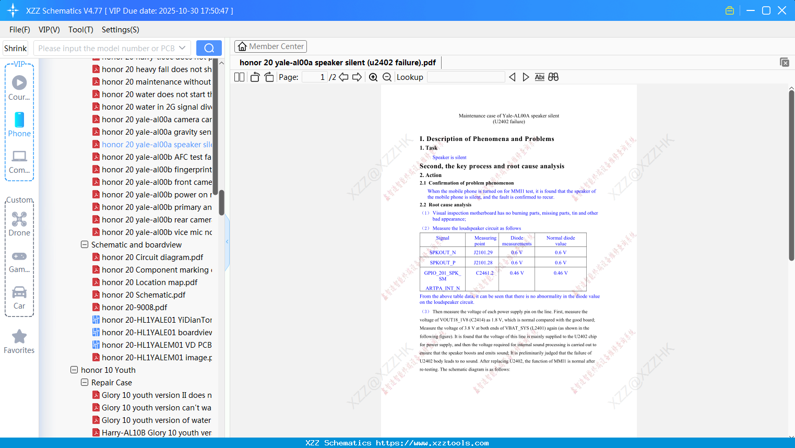Open honor 20 yale-al00b primary antenna case

(x=152, y=207)
